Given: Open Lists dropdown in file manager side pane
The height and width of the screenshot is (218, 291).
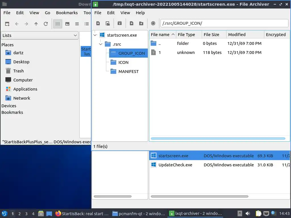Looking at the screenshot, I should coord(40,35).
